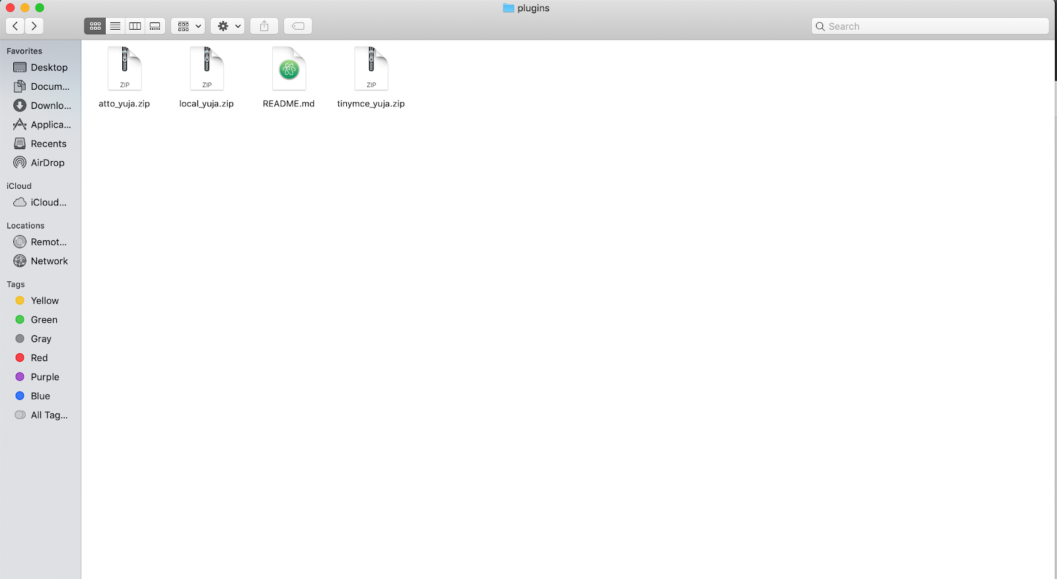The height and width of the screenshot is (579, 1057).
Task: Open Network under Locations
Action: pos(49,261)
